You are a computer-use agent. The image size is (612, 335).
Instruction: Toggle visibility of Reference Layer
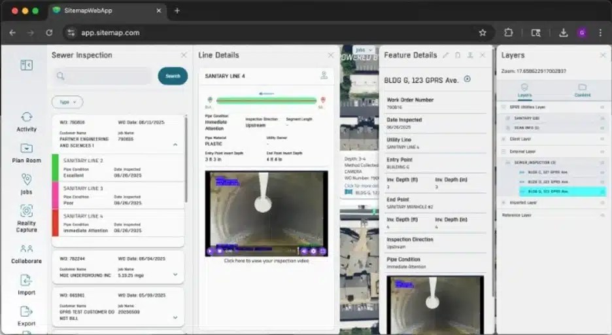(x=602, y=215)
